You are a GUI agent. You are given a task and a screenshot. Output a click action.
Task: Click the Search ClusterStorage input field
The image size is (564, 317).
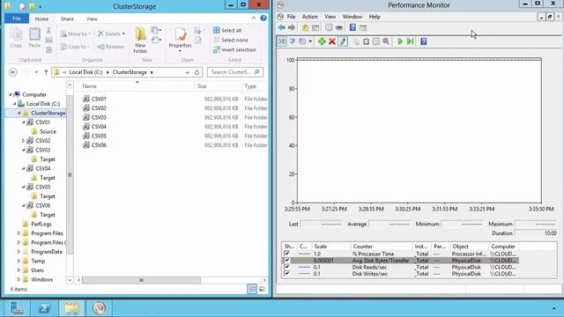tap(235, 72)
